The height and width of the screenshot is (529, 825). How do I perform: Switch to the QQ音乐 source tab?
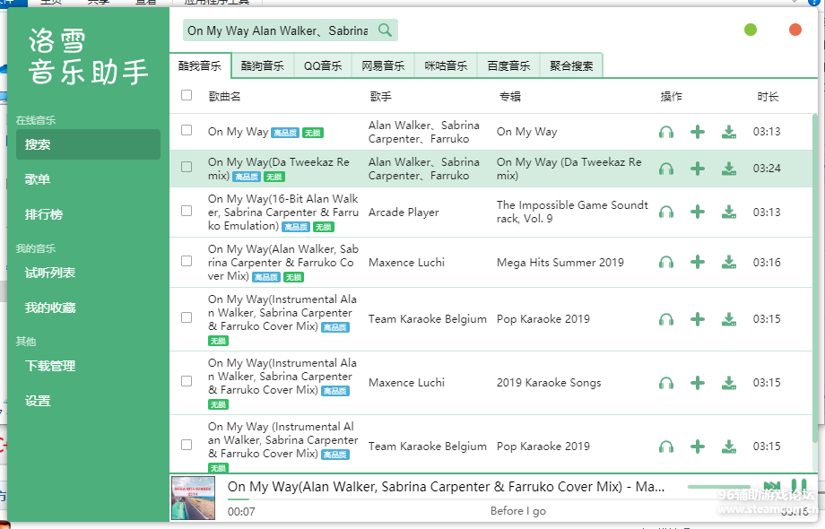point(323,65)
